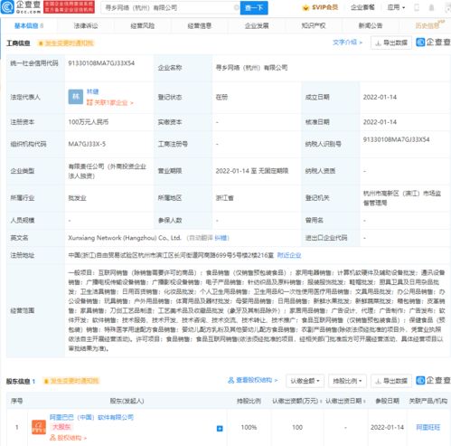Open the 查看股权结构 link
451x446 pixels.
coord(252,380)
